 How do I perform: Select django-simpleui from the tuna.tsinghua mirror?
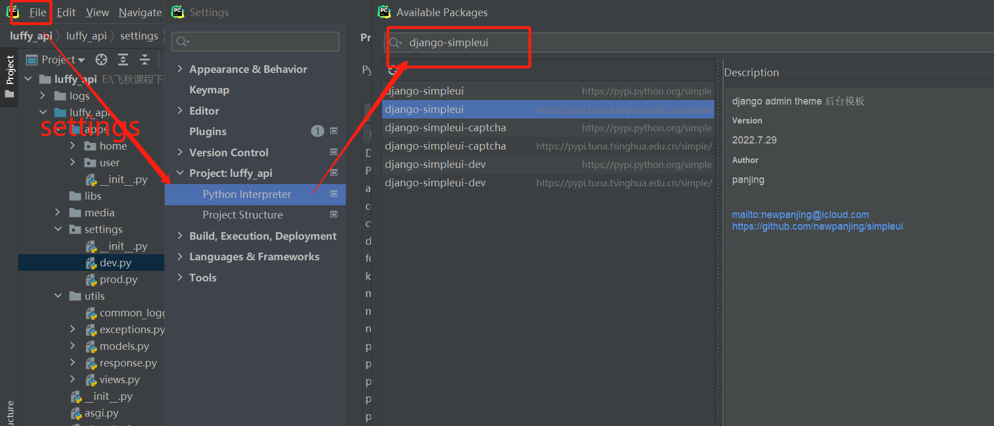[x=548, y=110]
